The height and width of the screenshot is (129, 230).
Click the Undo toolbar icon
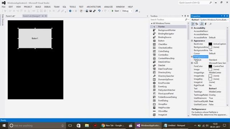[99, 11]
